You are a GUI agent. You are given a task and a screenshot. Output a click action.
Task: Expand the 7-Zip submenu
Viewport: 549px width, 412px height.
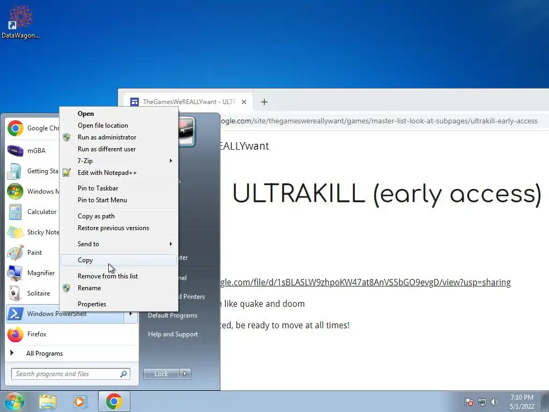pos(119,161)
